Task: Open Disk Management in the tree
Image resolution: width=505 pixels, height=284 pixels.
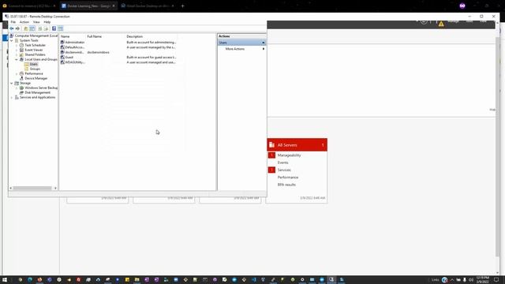Action: [37, 92]
